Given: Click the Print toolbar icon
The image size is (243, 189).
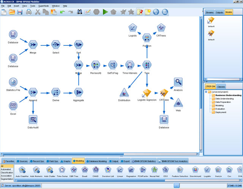Looking at the screenshot, I should click(29, 12).
